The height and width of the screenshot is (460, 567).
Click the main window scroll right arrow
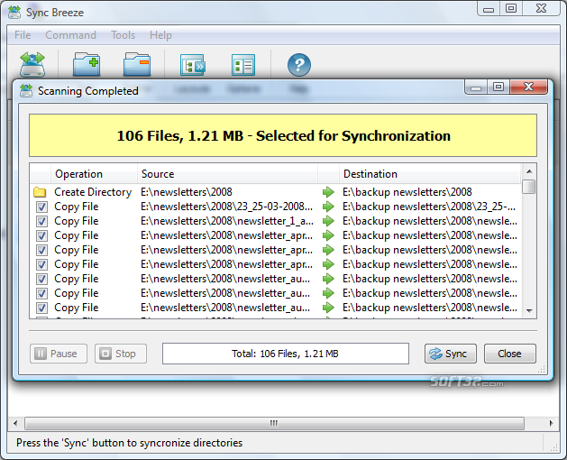551,423
